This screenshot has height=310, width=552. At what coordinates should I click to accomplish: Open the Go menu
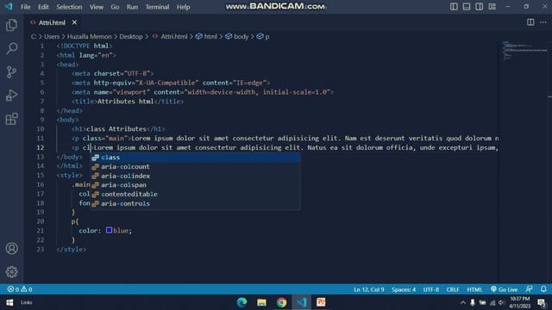click(x=115, y=7)
